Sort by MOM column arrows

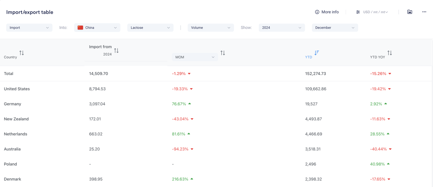(x=223, y=53)
